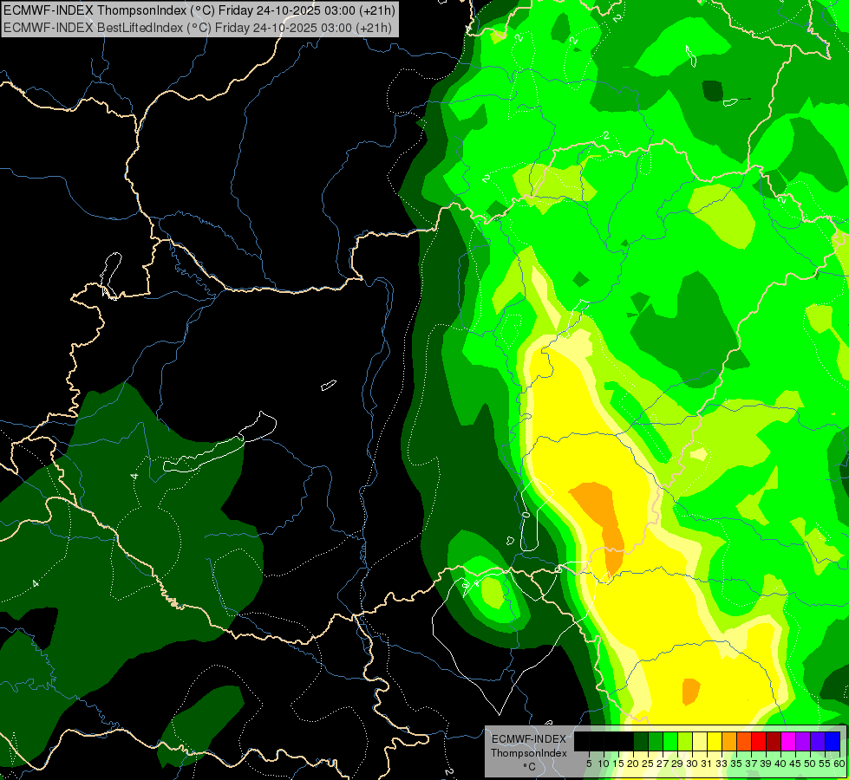
Task: Select the yellow 31-33 legend swatch
Action: click(715, 741)
